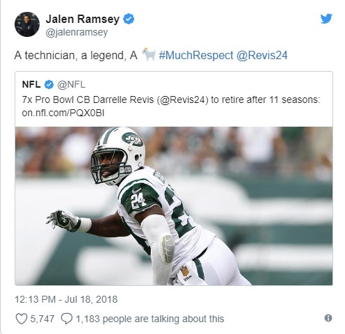The width and height of the screenshot is (345, 334).
Task: Open the @Revis24 mention link
Action: pos(262,56)
